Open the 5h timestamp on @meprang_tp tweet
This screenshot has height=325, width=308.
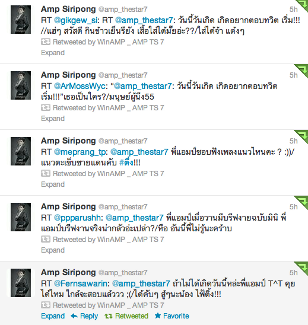(294, 141)
